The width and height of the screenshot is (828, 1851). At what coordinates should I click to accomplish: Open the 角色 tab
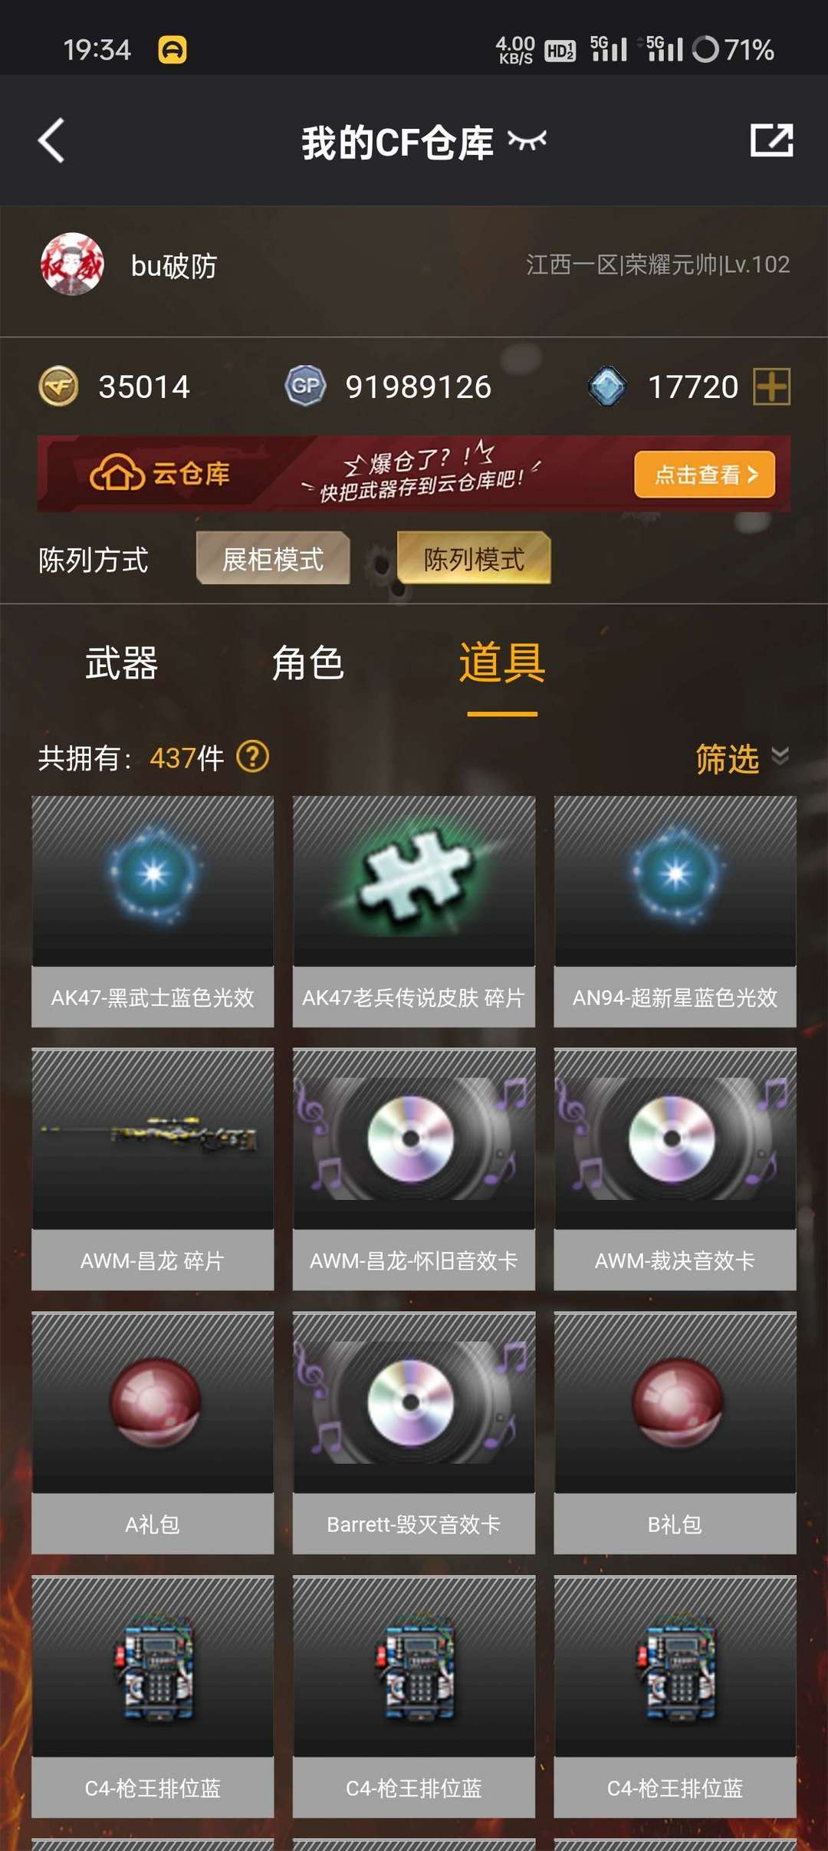tap(307, 663)
